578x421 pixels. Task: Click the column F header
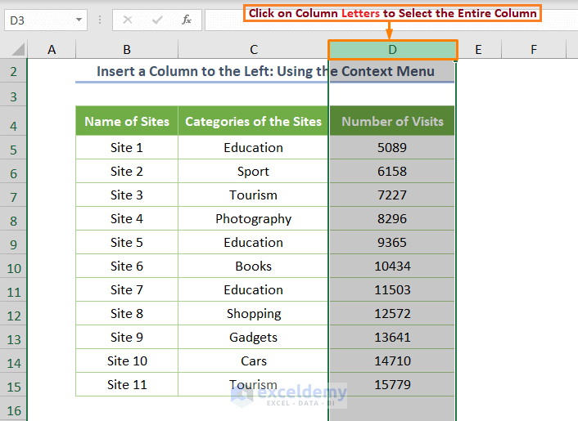point(533,50)
